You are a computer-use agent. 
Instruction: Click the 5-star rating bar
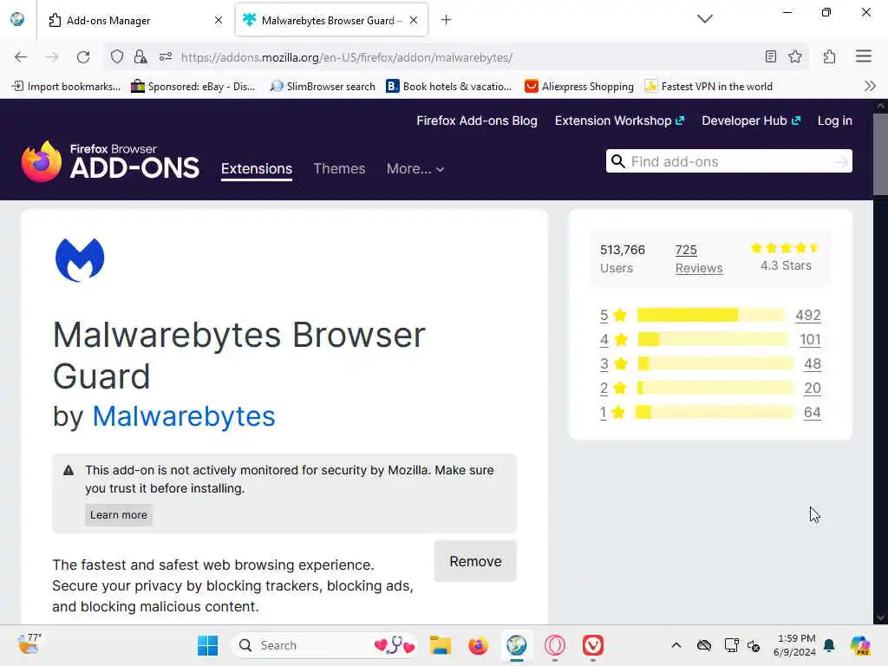click(711, 315)
